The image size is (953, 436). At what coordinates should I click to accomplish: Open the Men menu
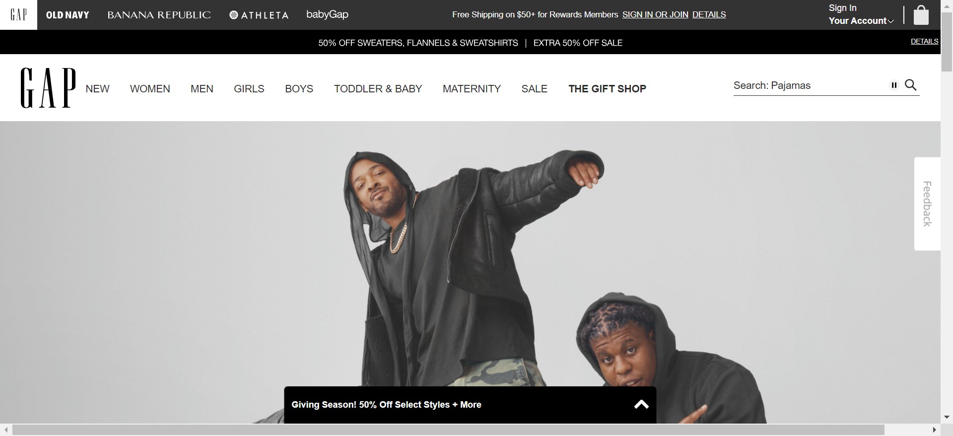coord(202,89)
